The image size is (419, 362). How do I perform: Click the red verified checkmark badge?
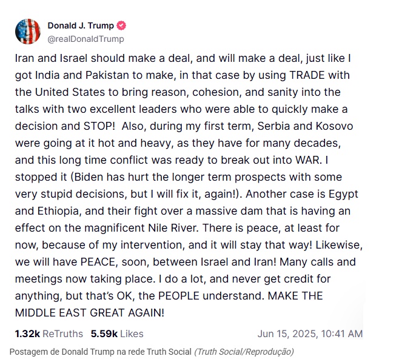(121, 25)
